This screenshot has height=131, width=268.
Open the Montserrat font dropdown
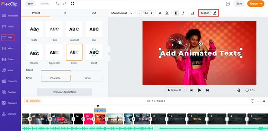coord(122,13)
